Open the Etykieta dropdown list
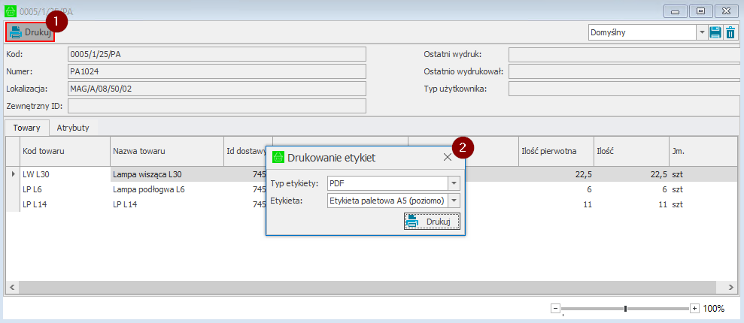This screenshot has width=744, height=323. click(453, 201)
